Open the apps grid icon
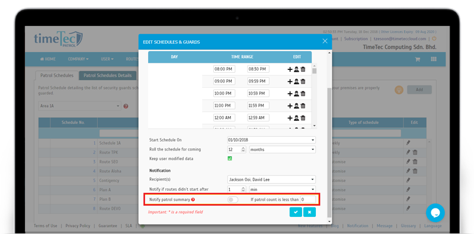The height and width of the screenshot is (234, 474). click(x=434, y=59)
